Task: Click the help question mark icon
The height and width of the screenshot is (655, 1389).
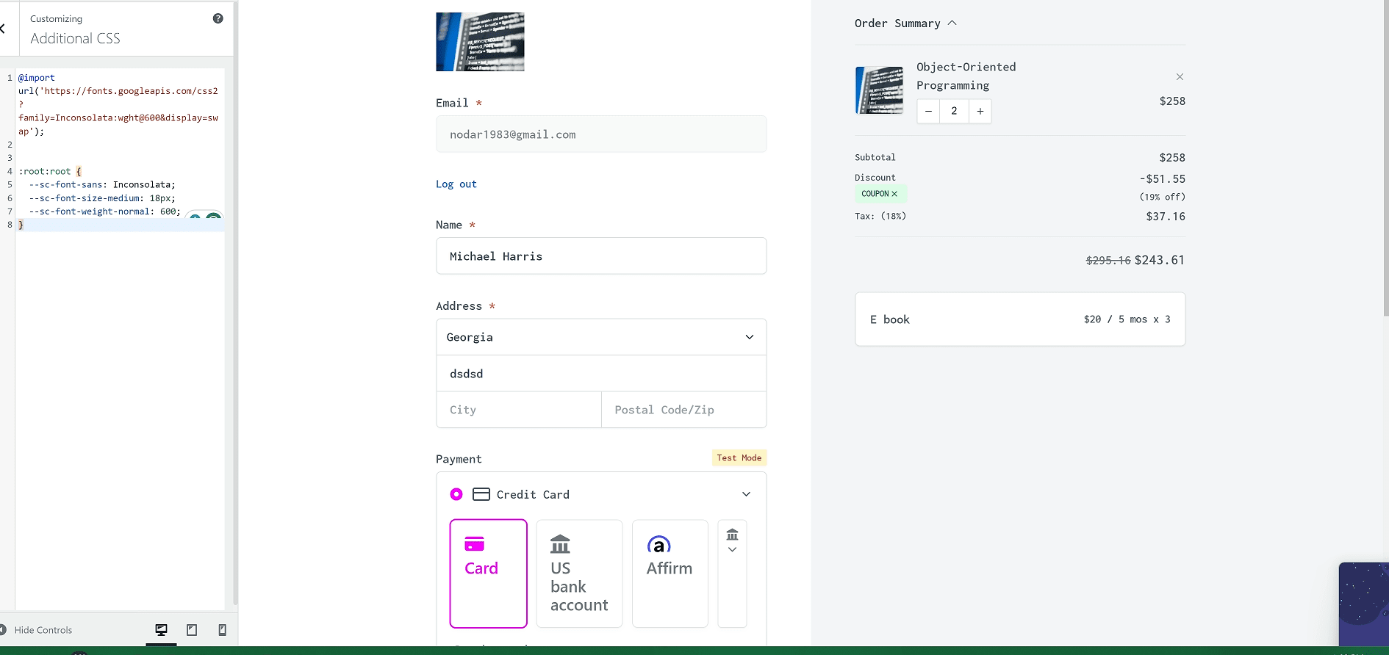Action: [x=218, y=18]
